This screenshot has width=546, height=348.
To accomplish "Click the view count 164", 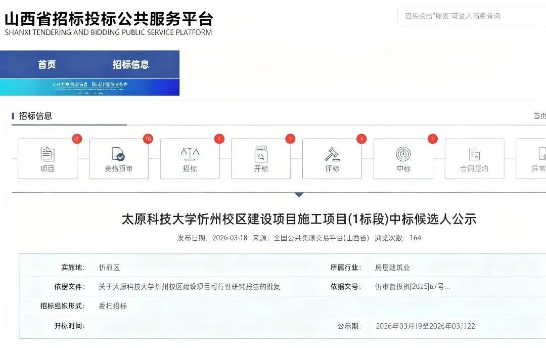I will point(416,238).
